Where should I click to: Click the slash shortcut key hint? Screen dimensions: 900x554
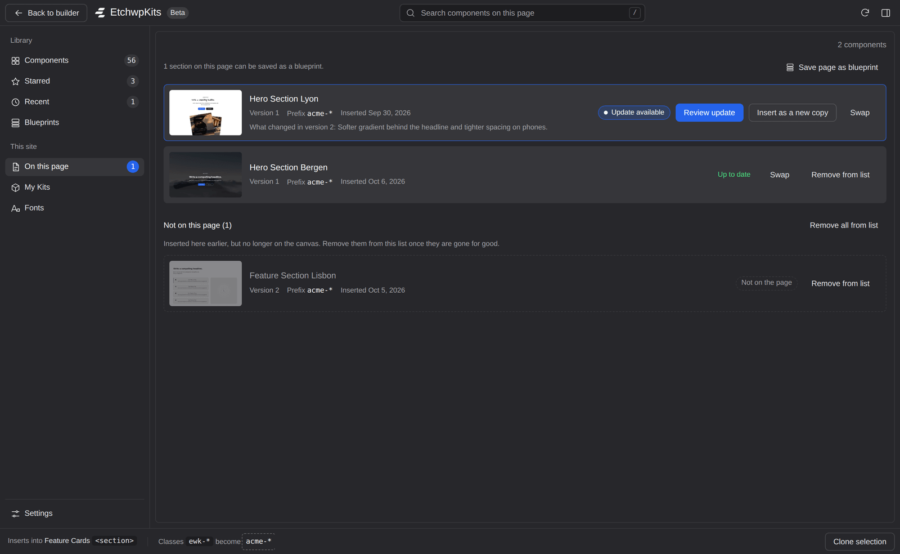[x=634, y=13]
